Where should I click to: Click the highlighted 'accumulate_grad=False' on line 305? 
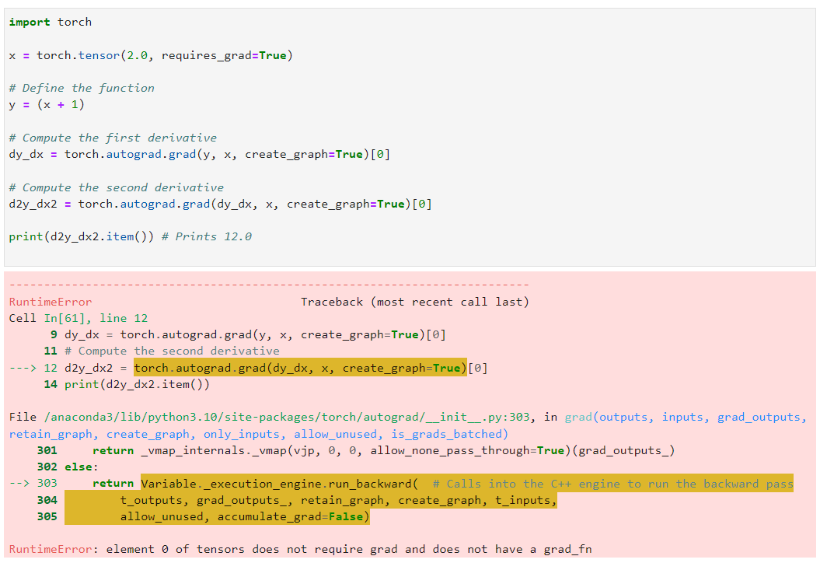[291, 516]
